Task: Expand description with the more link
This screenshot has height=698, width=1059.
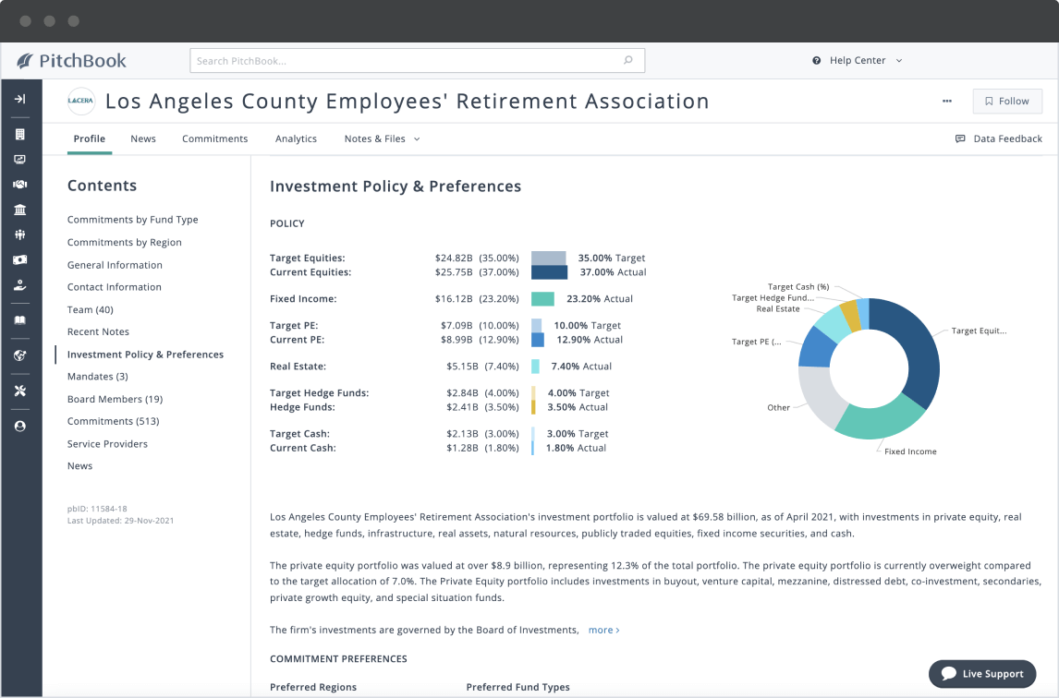Action: pos(603,630)
